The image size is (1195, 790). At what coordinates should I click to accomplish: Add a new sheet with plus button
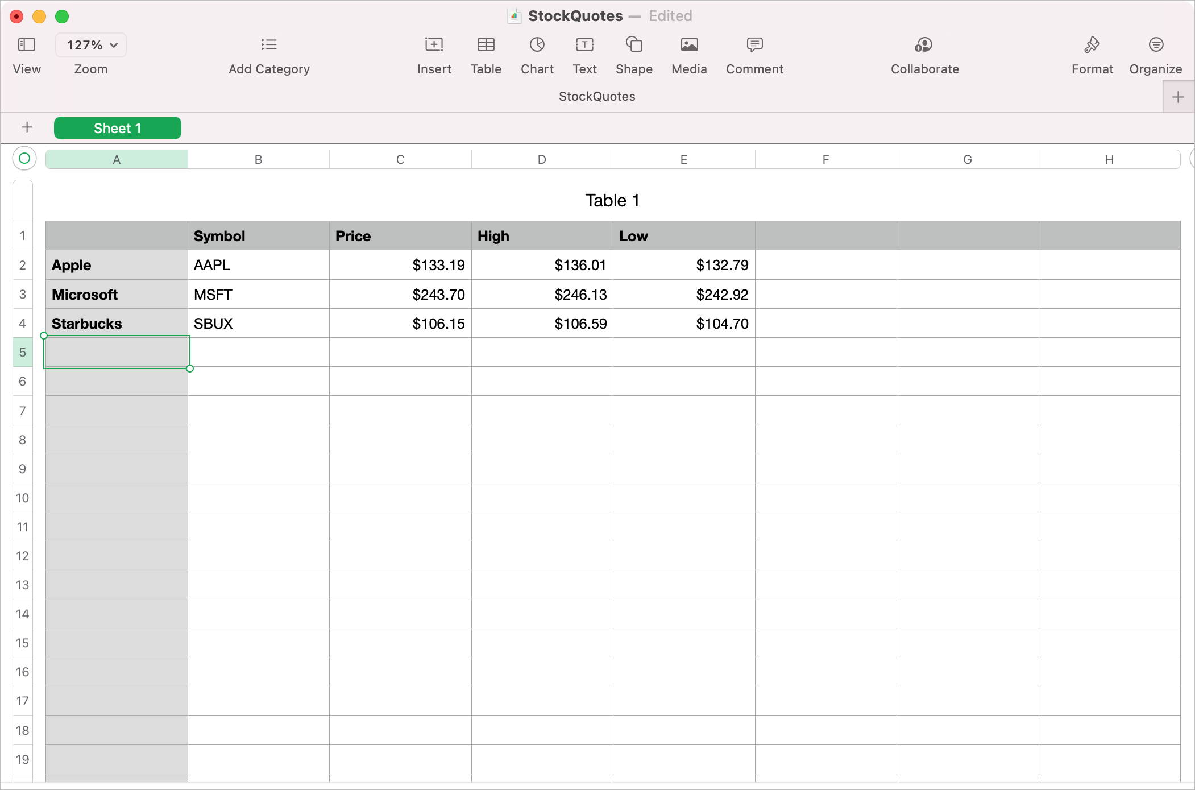coord(27,127)
